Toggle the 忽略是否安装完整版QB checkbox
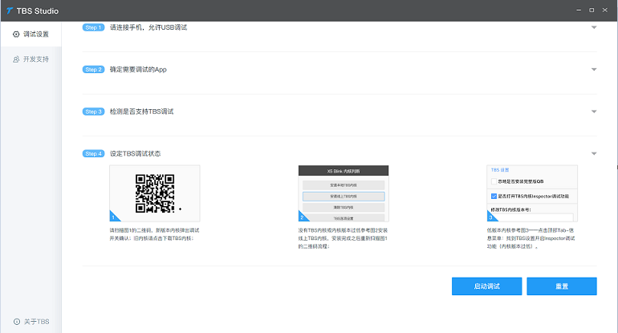Image resolution: width=618 pixels, height=333 pixels. pos(494,182)
